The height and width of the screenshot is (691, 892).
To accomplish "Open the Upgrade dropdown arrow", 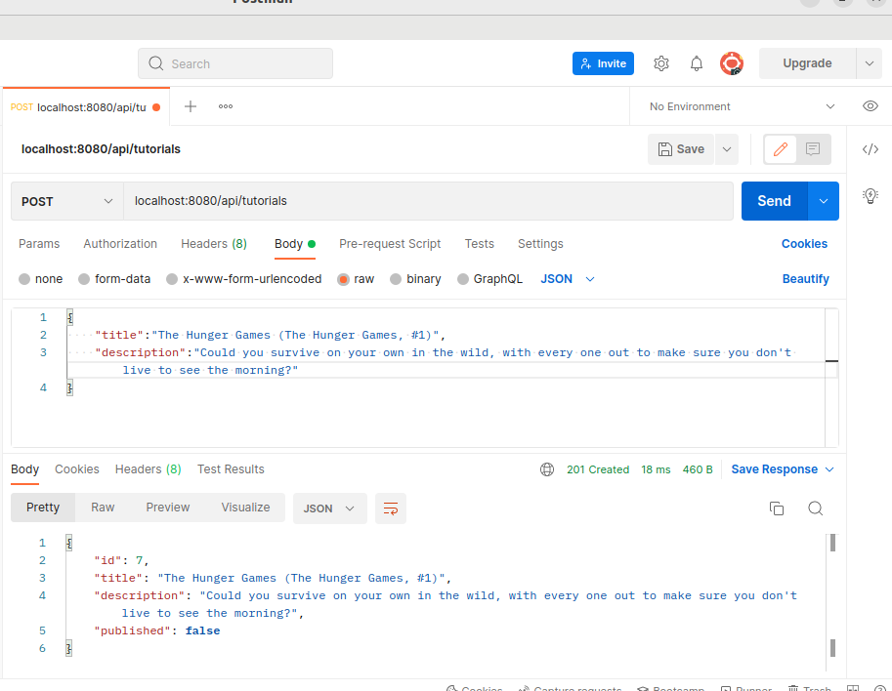I will point(870,63).
